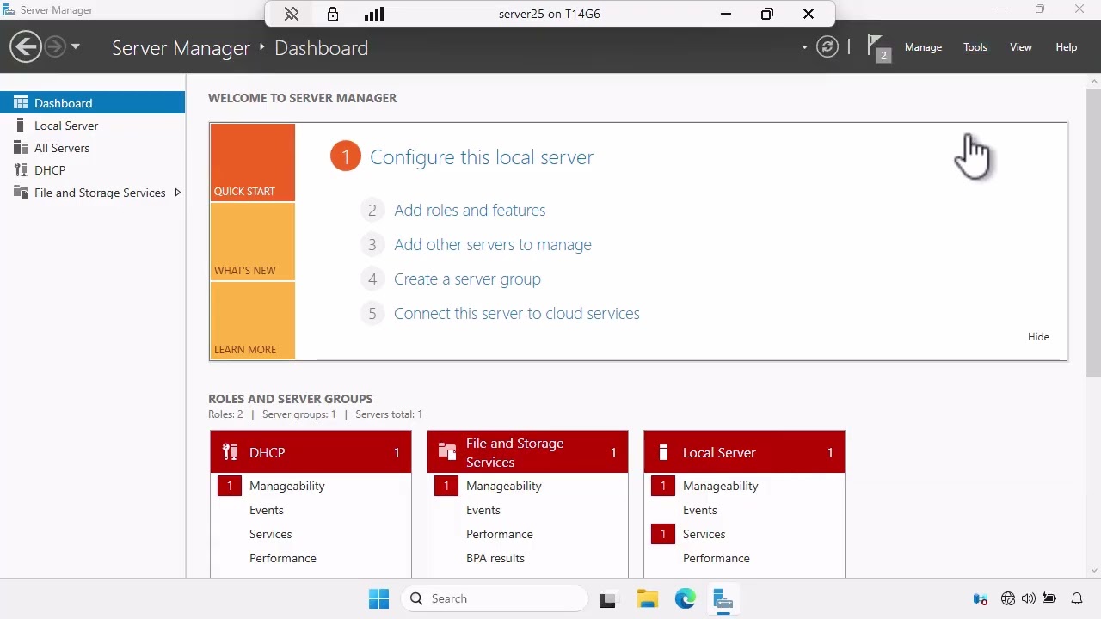Hide the welcome tile
This screenshot has height=619, width=1101.
(1038, 337)
